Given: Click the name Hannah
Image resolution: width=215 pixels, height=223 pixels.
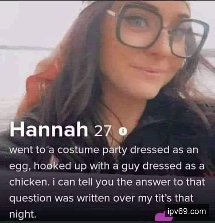Looking at the screenshot, I should (x=49, y=130).
